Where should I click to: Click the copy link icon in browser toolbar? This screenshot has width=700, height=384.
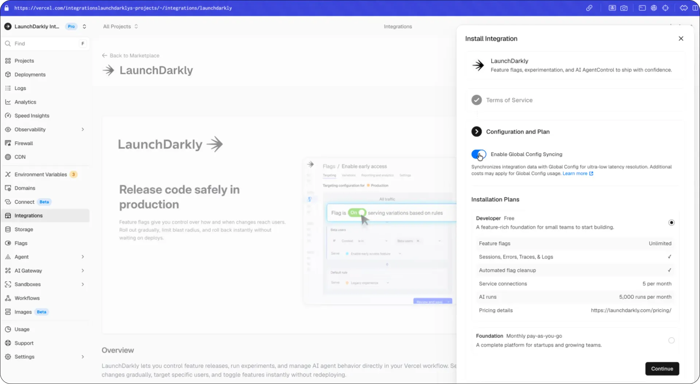click(x=589, y=8)
